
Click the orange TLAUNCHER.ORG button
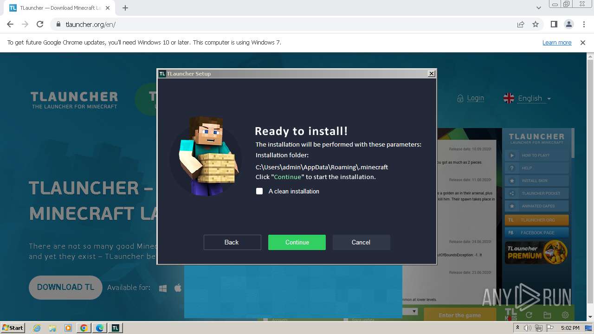pos(536,220)
